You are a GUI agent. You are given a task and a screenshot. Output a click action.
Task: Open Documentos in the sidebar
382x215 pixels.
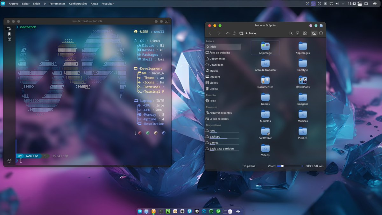(223, 59)
